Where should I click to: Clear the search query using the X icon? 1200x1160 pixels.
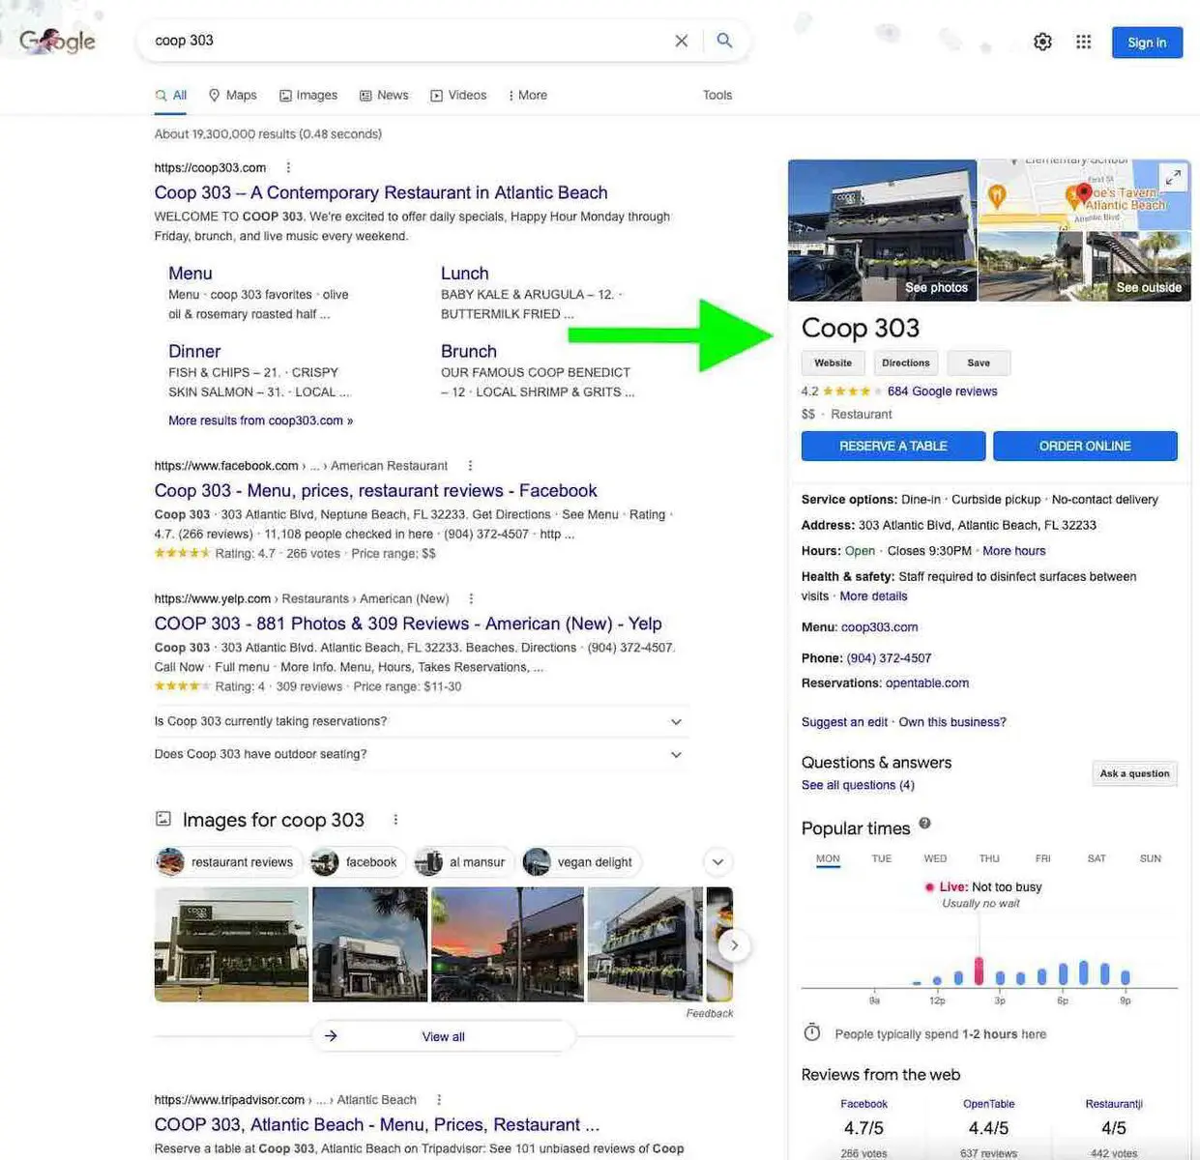[681, 41]
